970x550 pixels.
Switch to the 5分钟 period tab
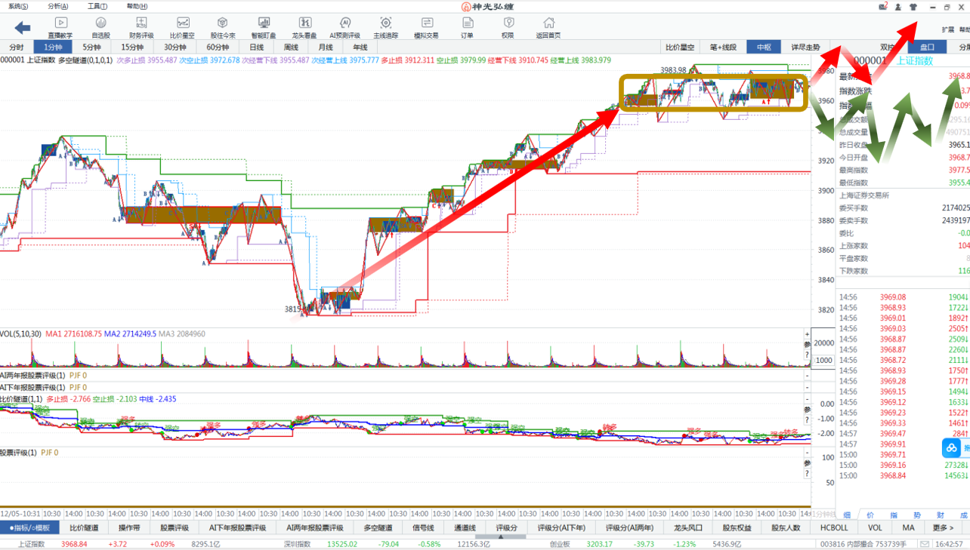[91, 47]
